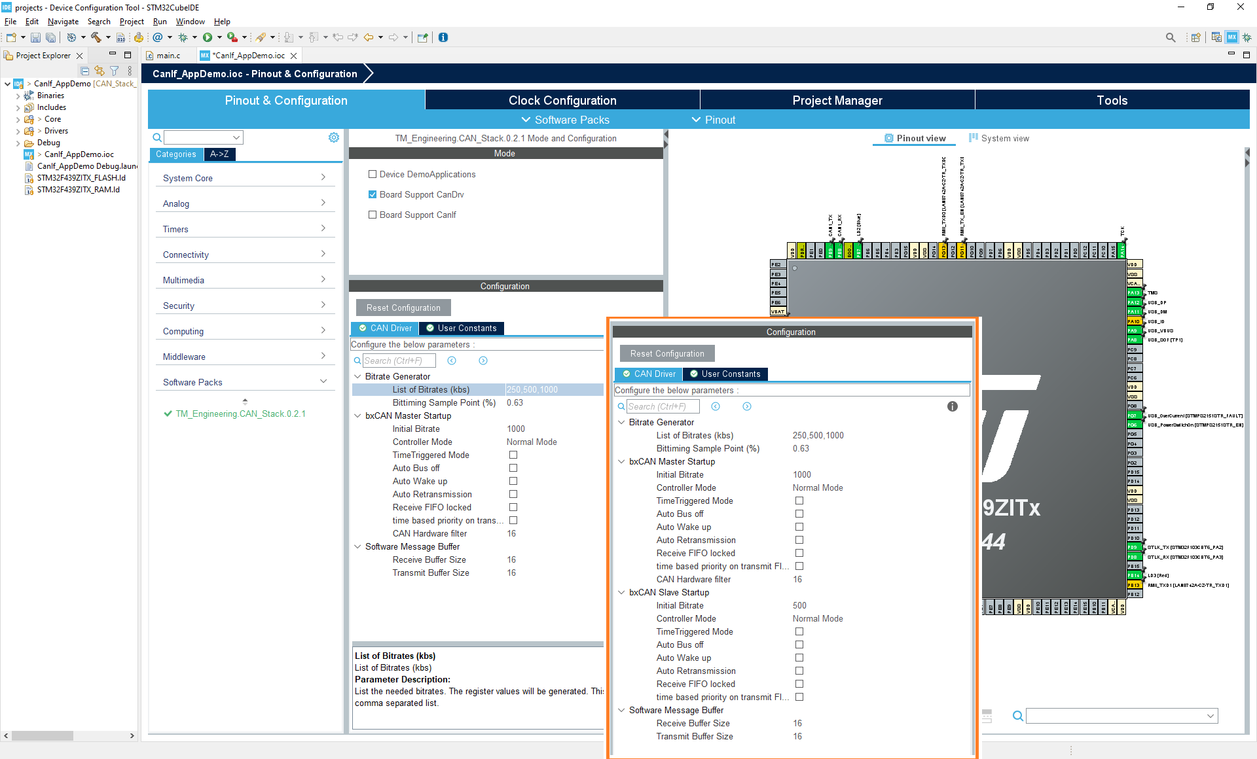Click the Run with toolbox icon

pyautogui.click(x=232, y=37)
